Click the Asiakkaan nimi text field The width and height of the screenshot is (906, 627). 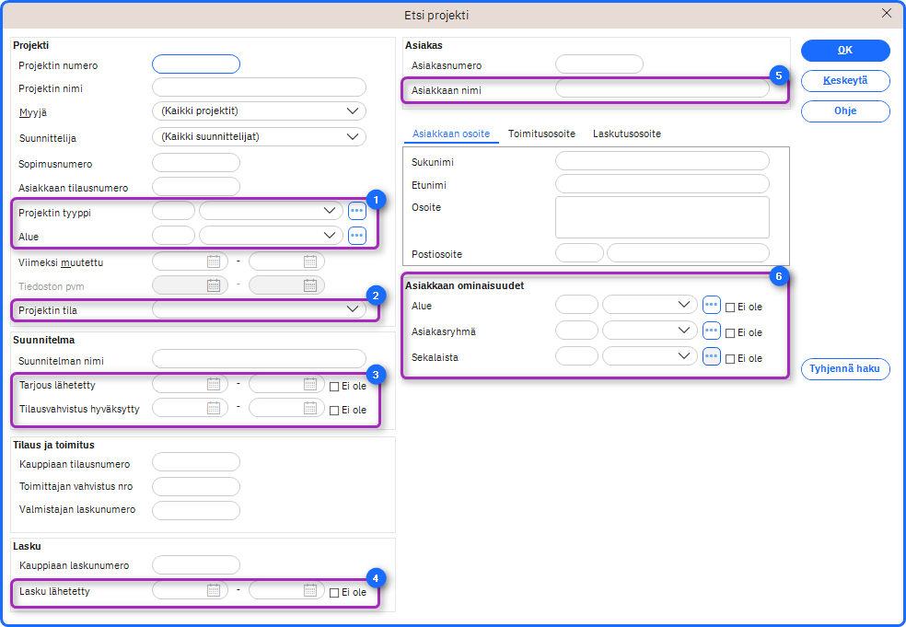662,88
